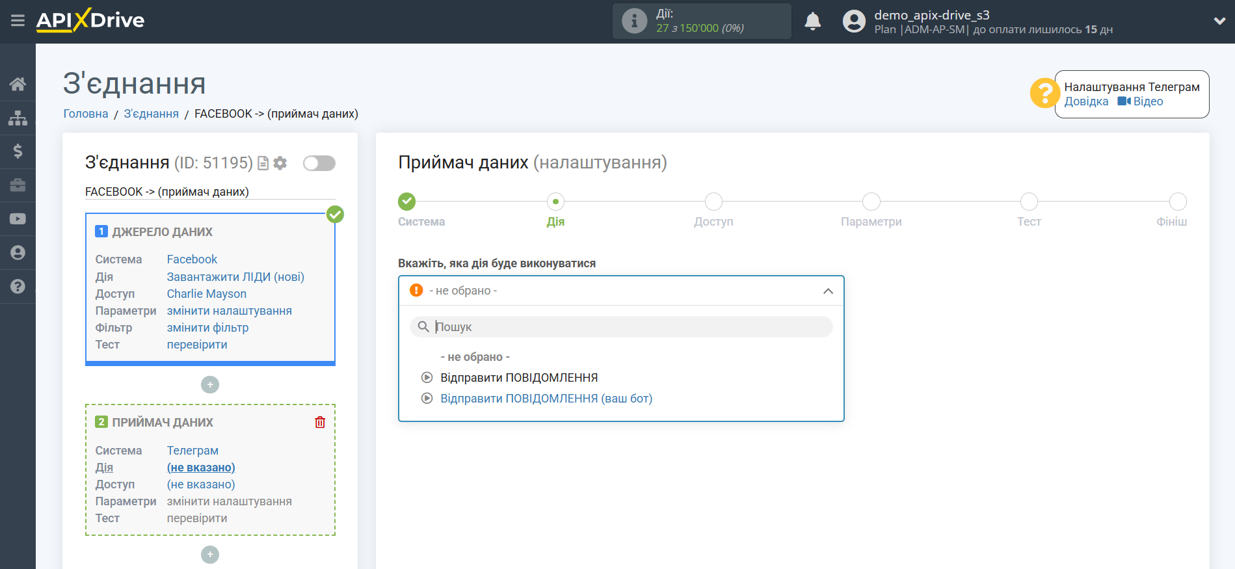Click the (не вказано) action link
1235x569 pixels.
point(201,468)
